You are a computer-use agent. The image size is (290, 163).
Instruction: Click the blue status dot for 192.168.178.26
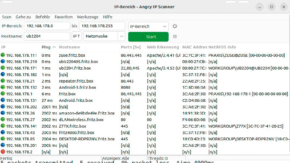pos(3,113)
